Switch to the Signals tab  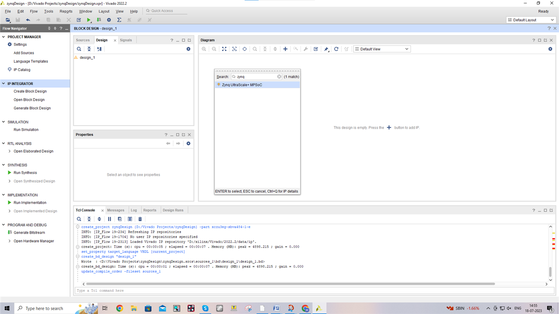[126, 40]
